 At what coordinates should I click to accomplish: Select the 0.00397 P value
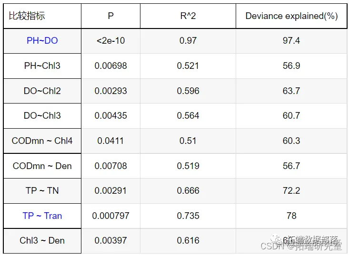110,241
